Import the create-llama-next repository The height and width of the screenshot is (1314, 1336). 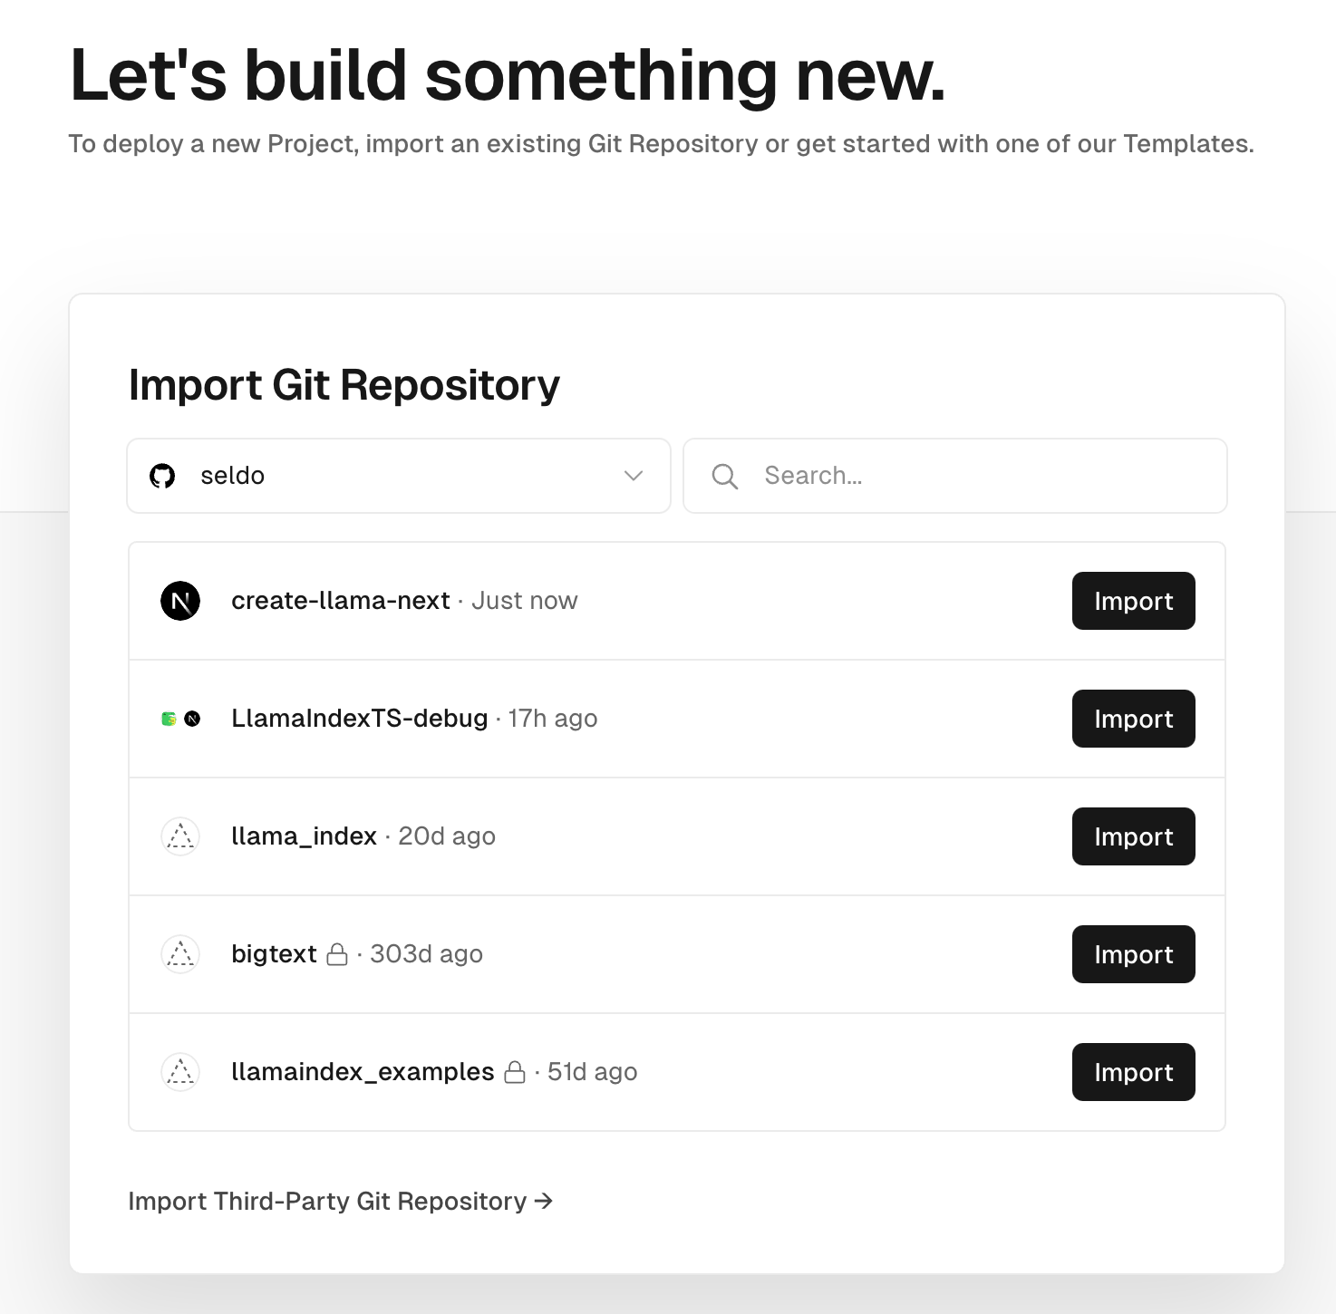tap(1133, 601)
